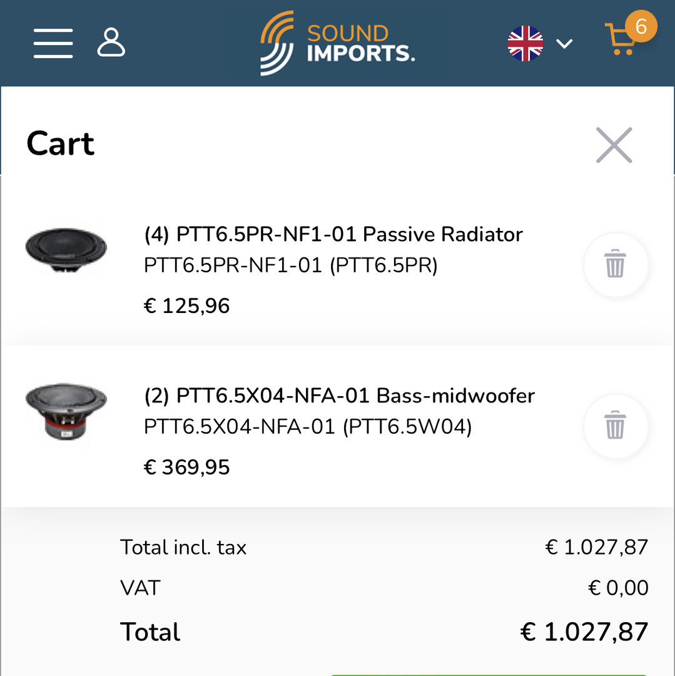
Task: Click the bold Total amount € 1.027,87
Action: pyautogui.click(x=584, y=632)
